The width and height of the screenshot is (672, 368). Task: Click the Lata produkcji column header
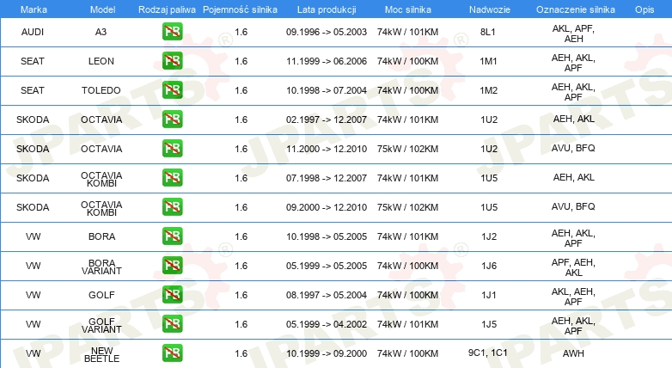click(327, 9)
